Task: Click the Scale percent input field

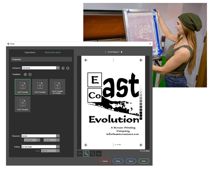Action: tap(49, 151)
